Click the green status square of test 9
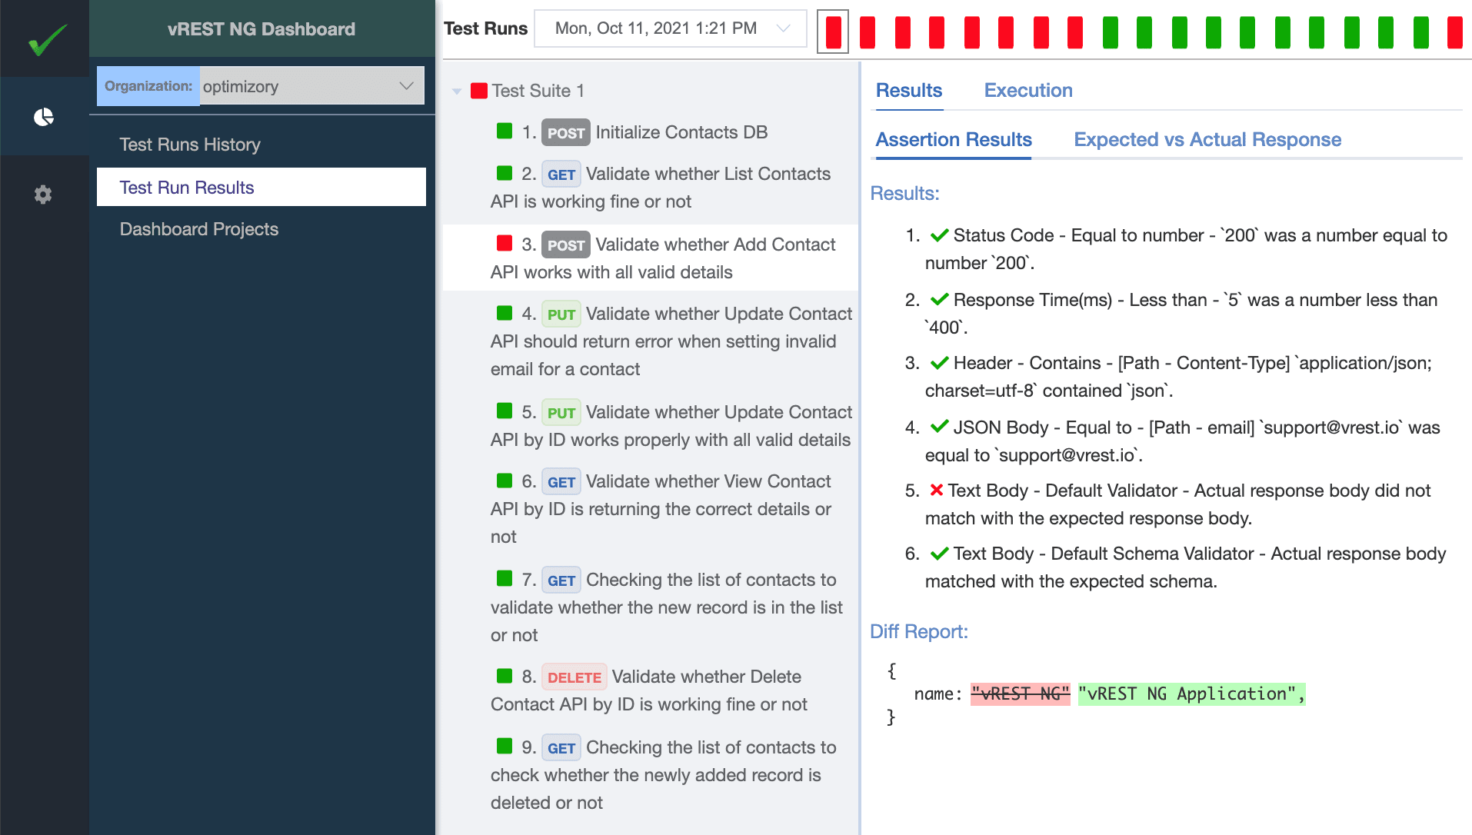 pyautogui.click(x=505, y=746)
